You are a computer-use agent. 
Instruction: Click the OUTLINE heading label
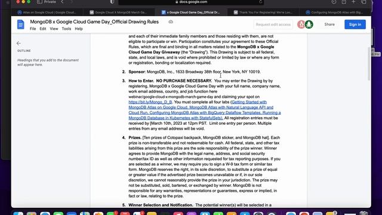(24, 51)
